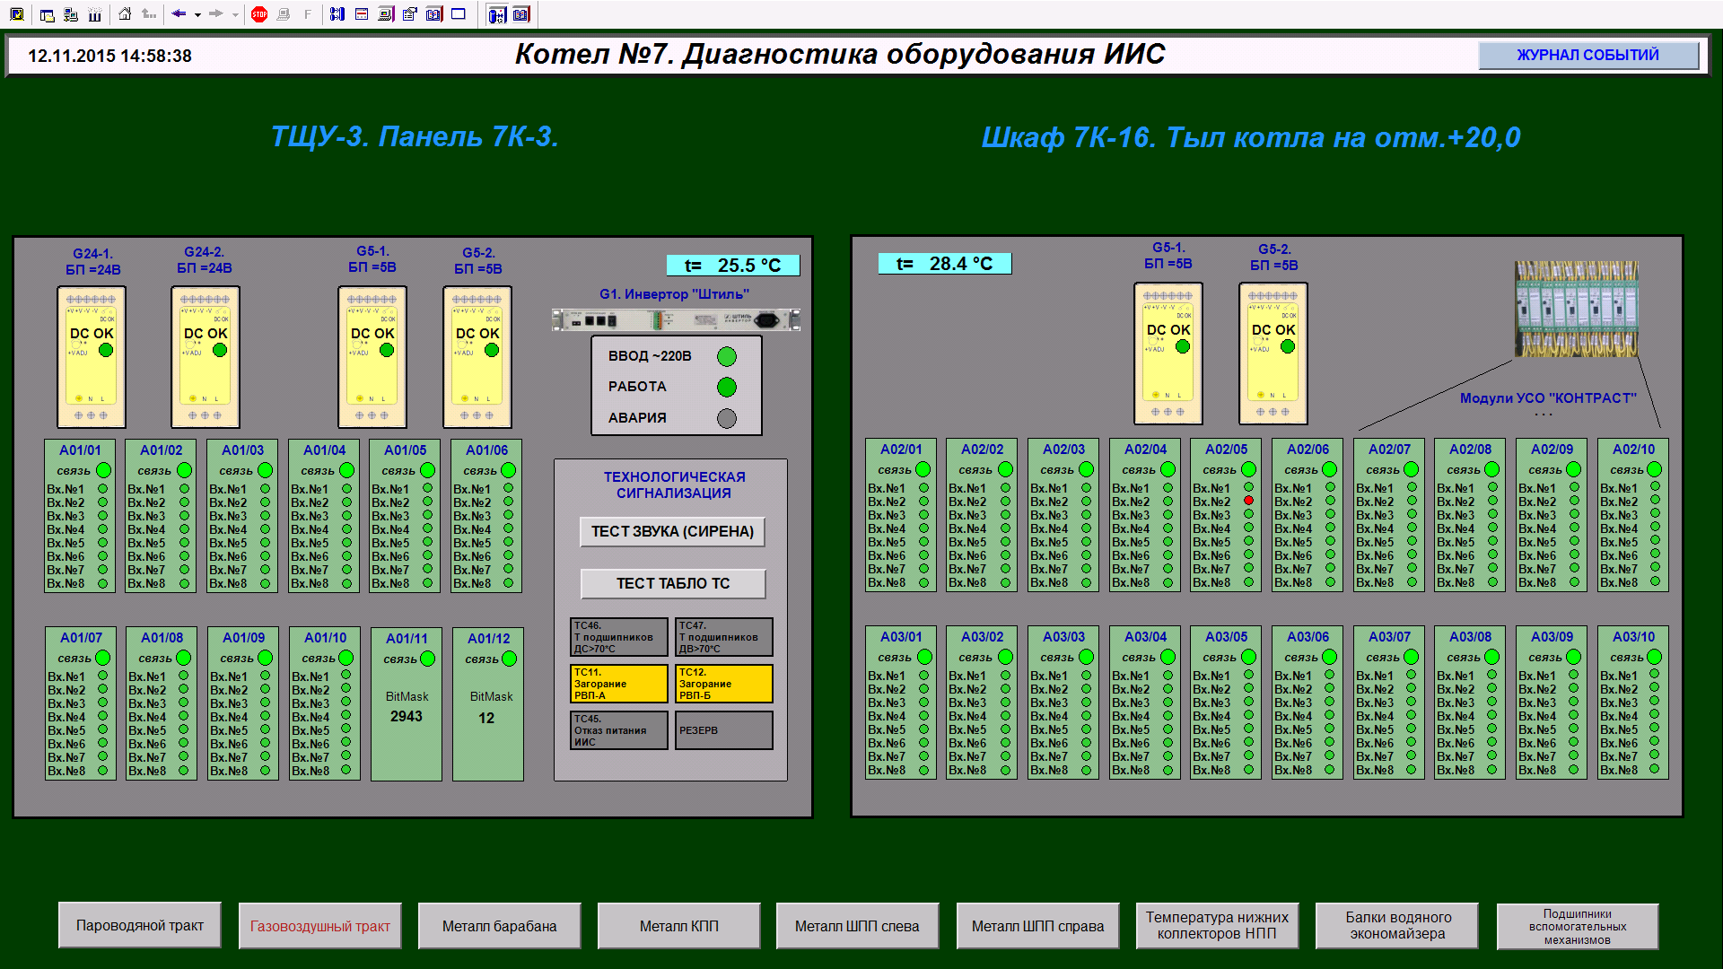Open Подшипники вспомогательных механизмов screen
The width and height of the screenshot is (1723, 969).
pyautogui.click(x=1578, y=926)
